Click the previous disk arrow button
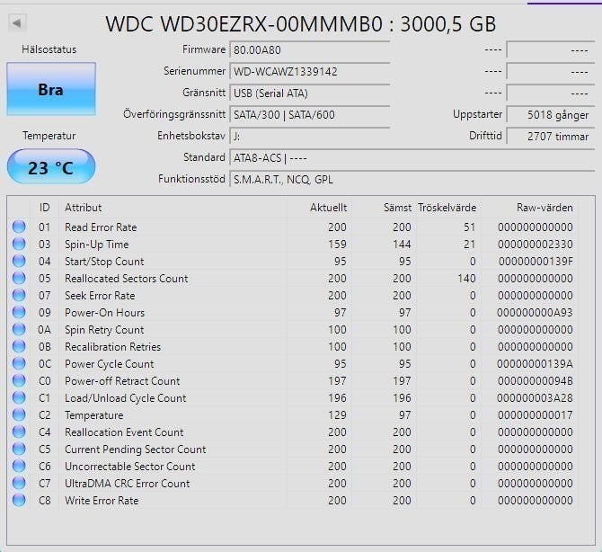The height and width of the screenshot is (552, 602). [17, 23]
